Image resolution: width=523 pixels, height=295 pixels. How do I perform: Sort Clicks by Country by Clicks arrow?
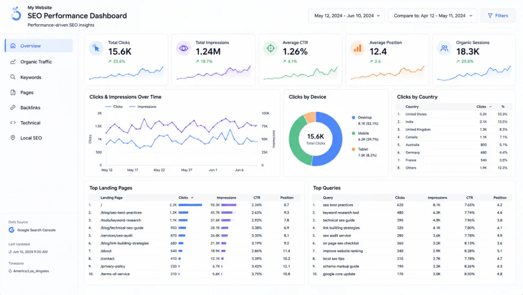point(491,107)
